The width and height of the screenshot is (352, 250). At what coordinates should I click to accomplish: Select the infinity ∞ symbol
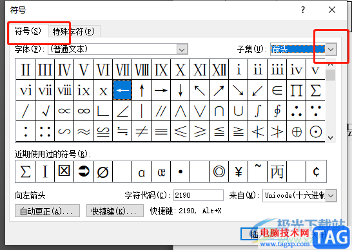[84, 111]
